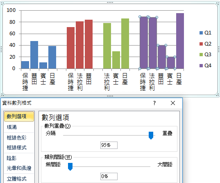Select the Q3 legend color marker
220x183 pixels.
click(x=201, y=55)
